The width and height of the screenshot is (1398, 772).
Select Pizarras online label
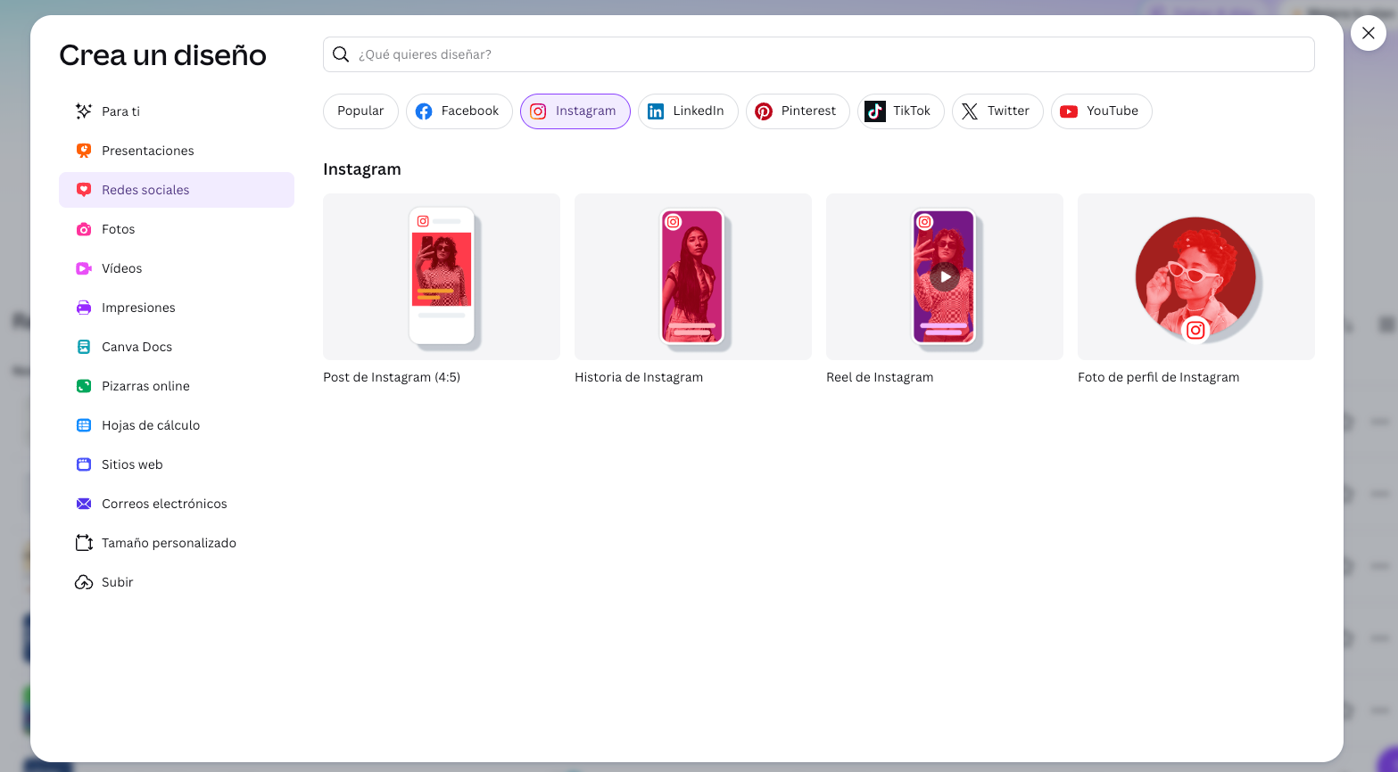145,386
